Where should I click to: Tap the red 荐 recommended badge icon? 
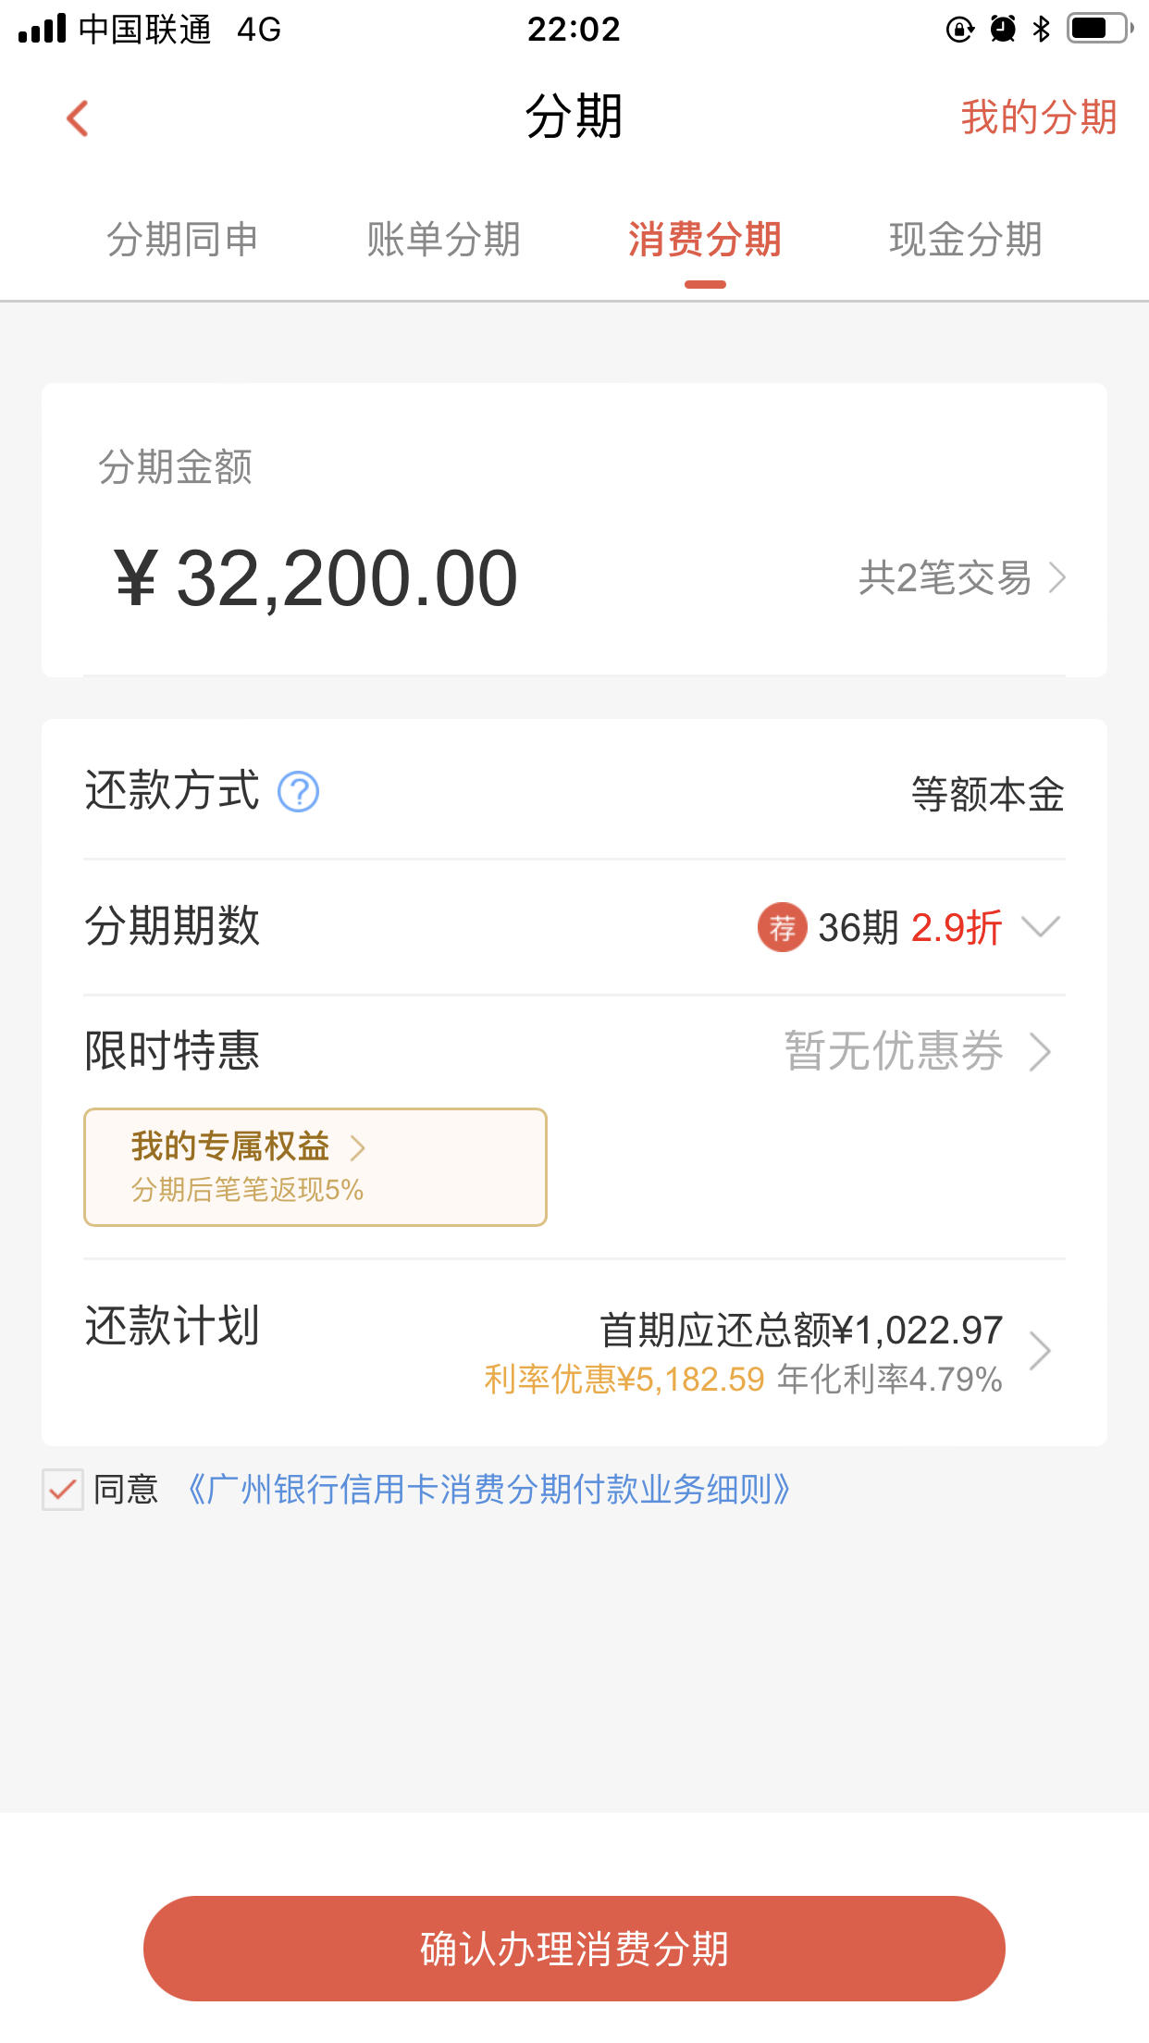point(782,927)
